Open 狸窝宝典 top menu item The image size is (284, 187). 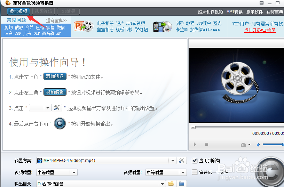tap(274, 12)
